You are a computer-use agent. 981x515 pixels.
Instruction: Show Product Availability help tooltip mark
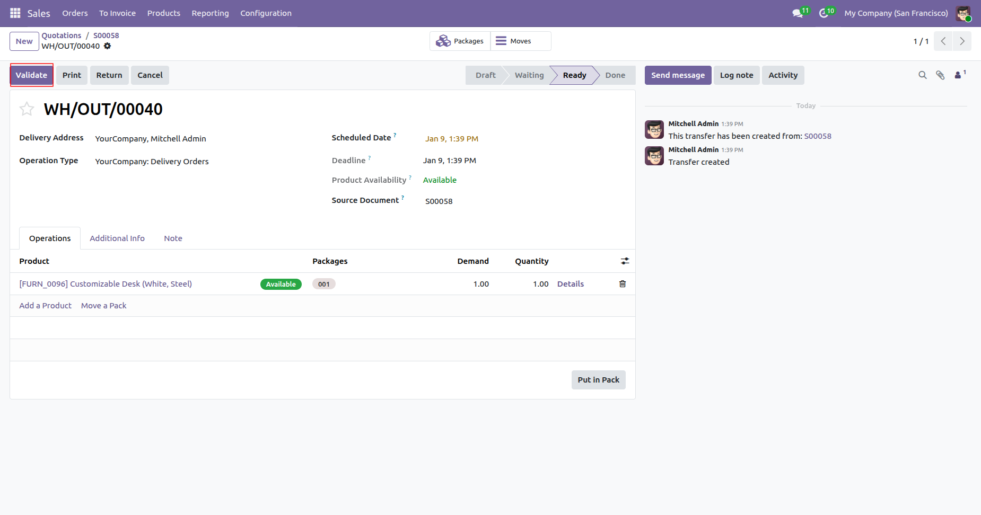click(x=410, y=177)
